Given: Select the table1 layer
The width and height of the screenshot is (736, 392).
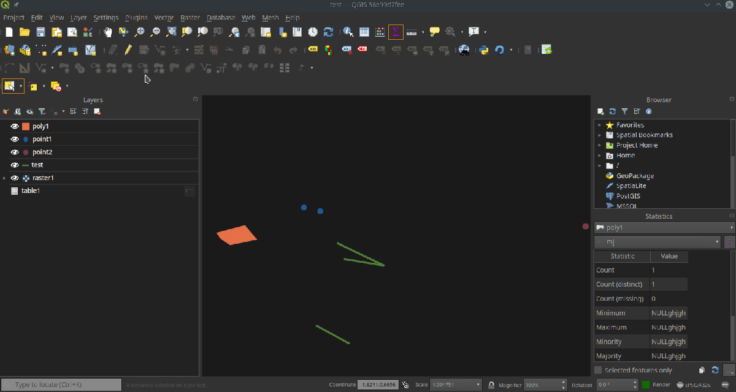Looking at the screenshot, I should 31,190.
